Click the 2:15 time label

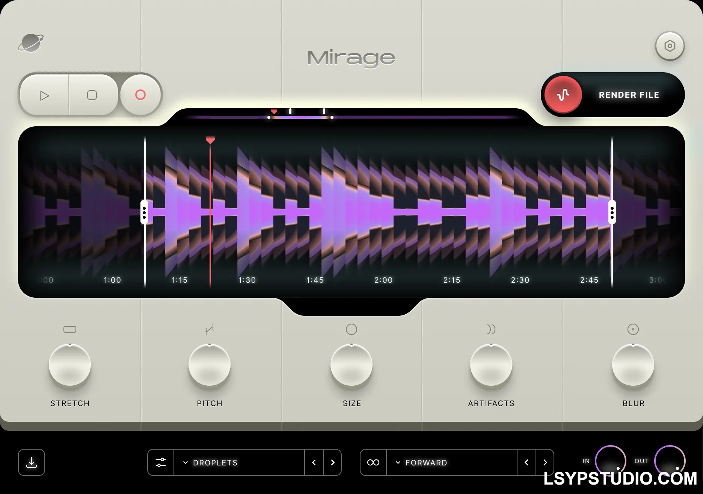pos(452,280)
